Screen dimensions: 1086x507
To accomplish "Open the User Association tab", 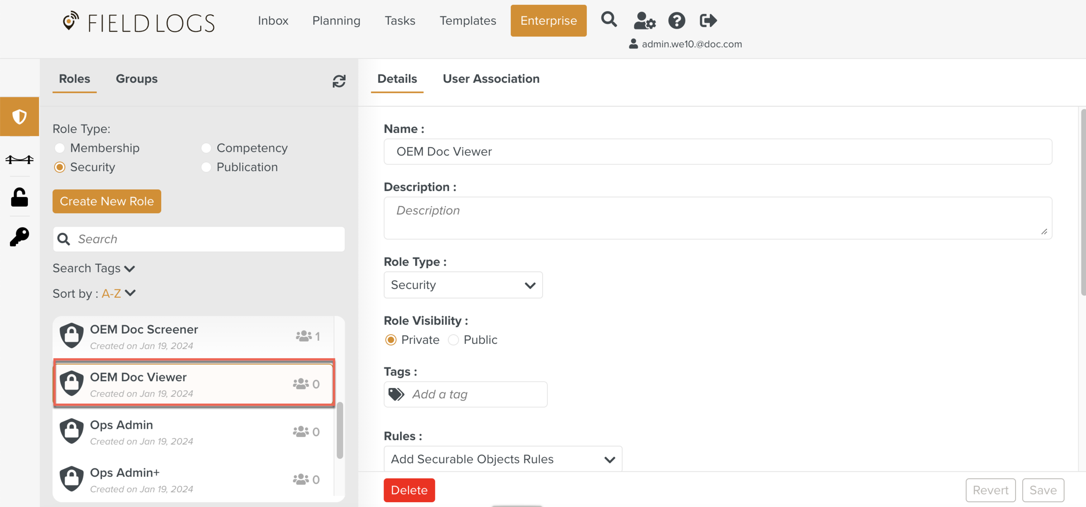I will [491, 79].
